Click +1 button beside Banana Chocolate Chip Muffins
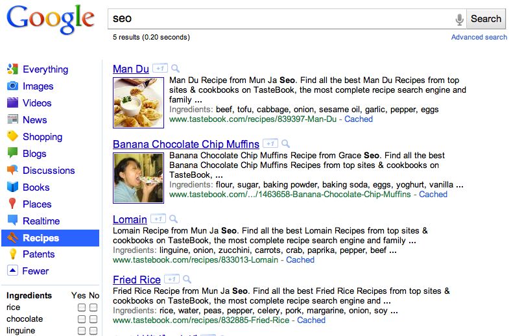This screenshot has height=336, width=511. pos(270,144)
